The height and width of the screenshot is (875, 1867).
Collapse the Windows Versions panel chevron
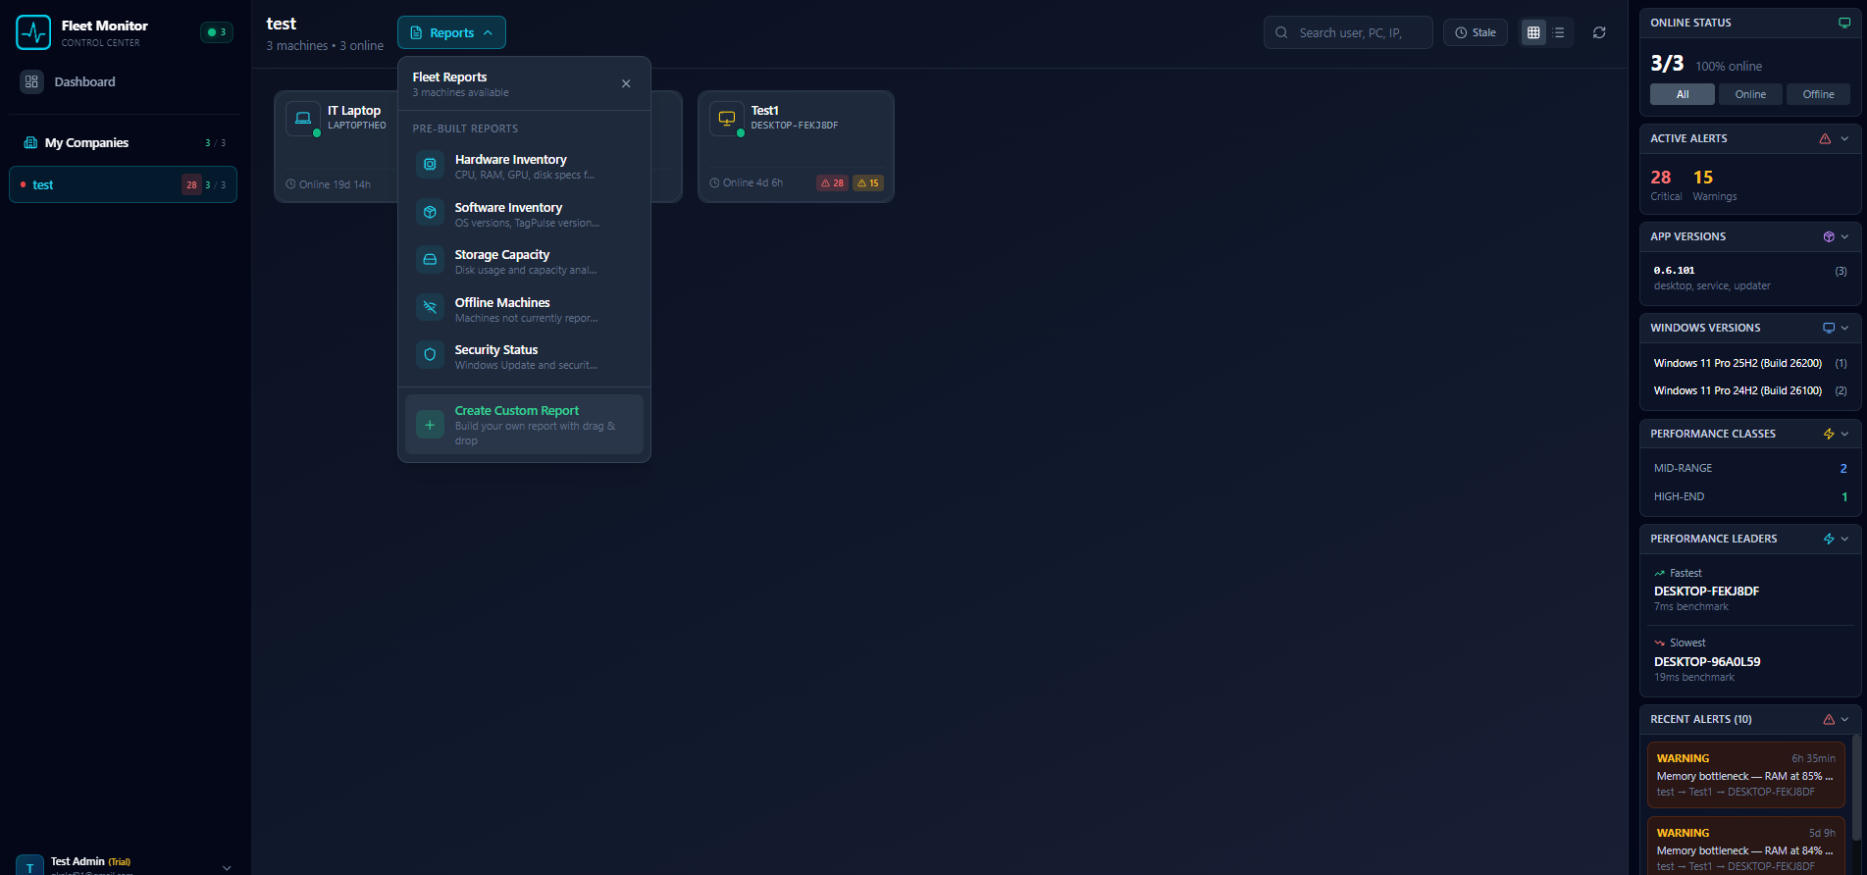[x=1844, y=328]
